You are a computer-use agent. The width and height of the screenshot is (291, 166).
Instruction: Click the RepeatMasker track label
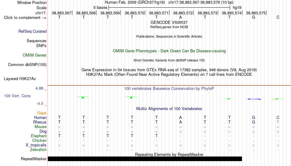tap(34, 159)
